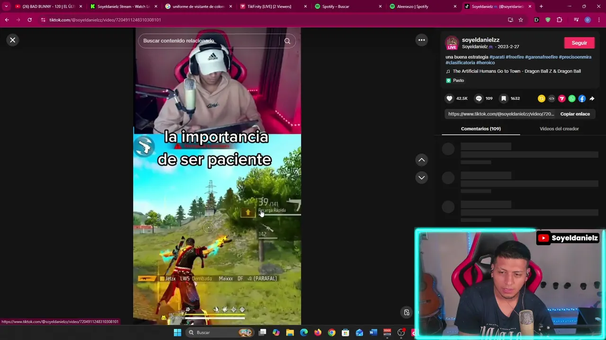Repost the video with the yellow repost icon

[541, 99]
